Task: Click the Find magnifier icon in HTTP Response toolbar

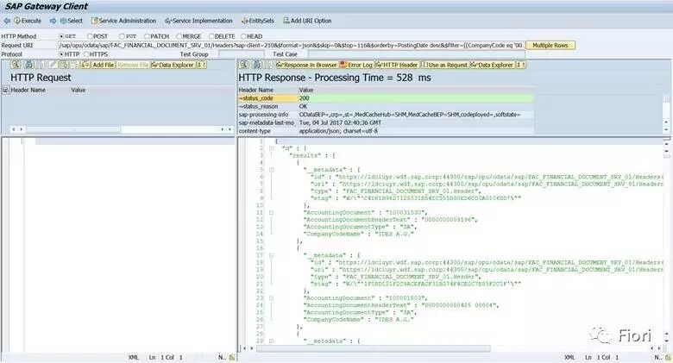Action: click(x=244, y=65)
